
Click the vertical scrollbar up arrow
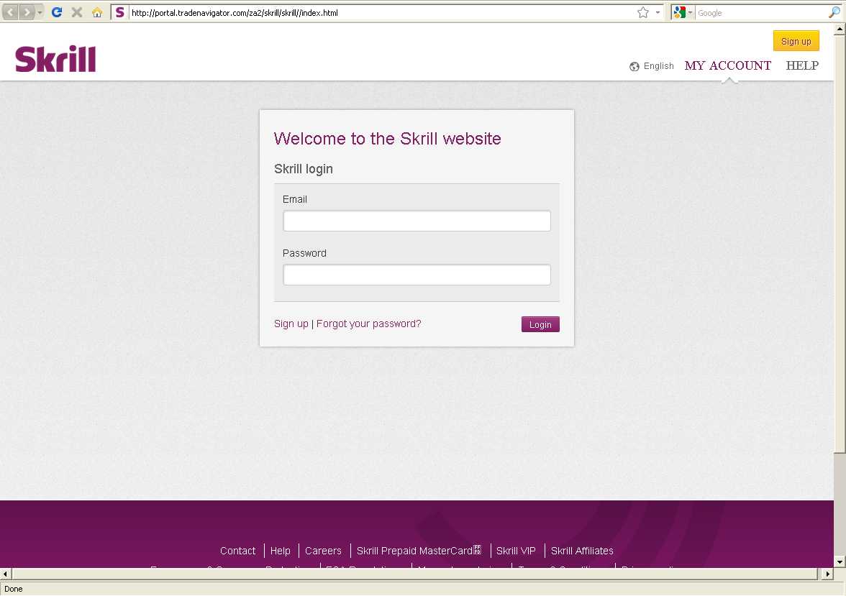pyautogui.click(x=840, y=29)
